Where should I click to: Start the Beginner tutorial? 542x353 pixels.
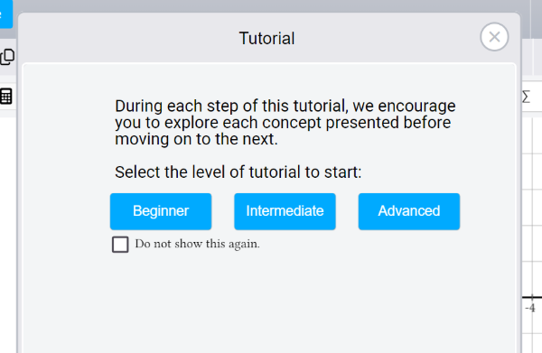(161, 211)
